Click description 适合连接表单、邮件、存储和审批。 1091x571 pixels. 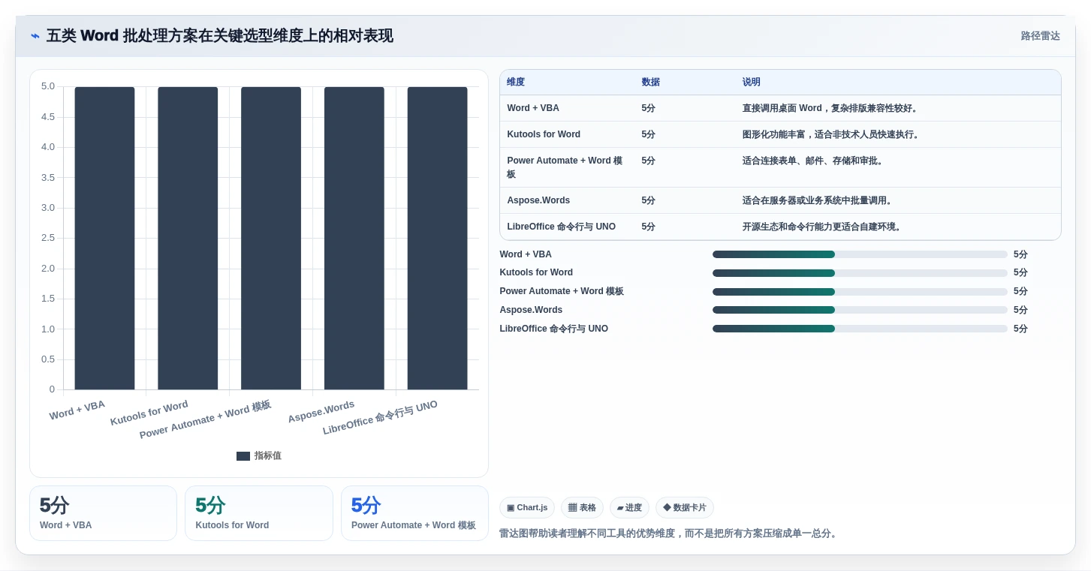815,161
